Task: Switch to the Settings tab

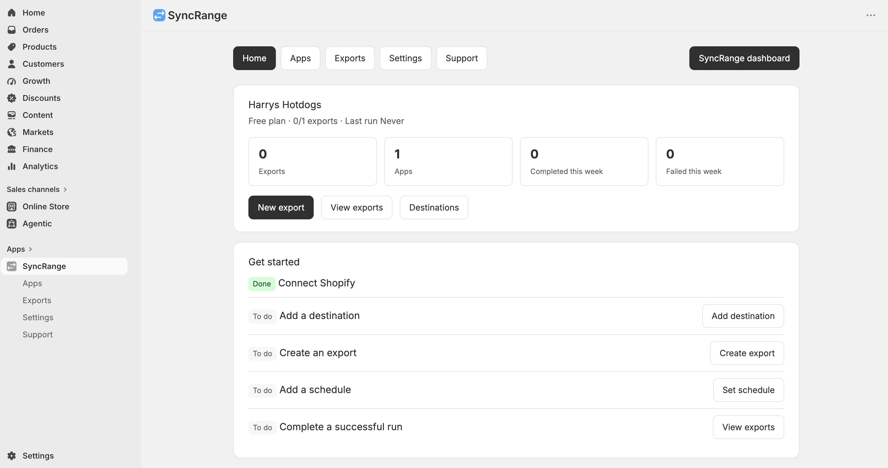Action: [405, 58]
